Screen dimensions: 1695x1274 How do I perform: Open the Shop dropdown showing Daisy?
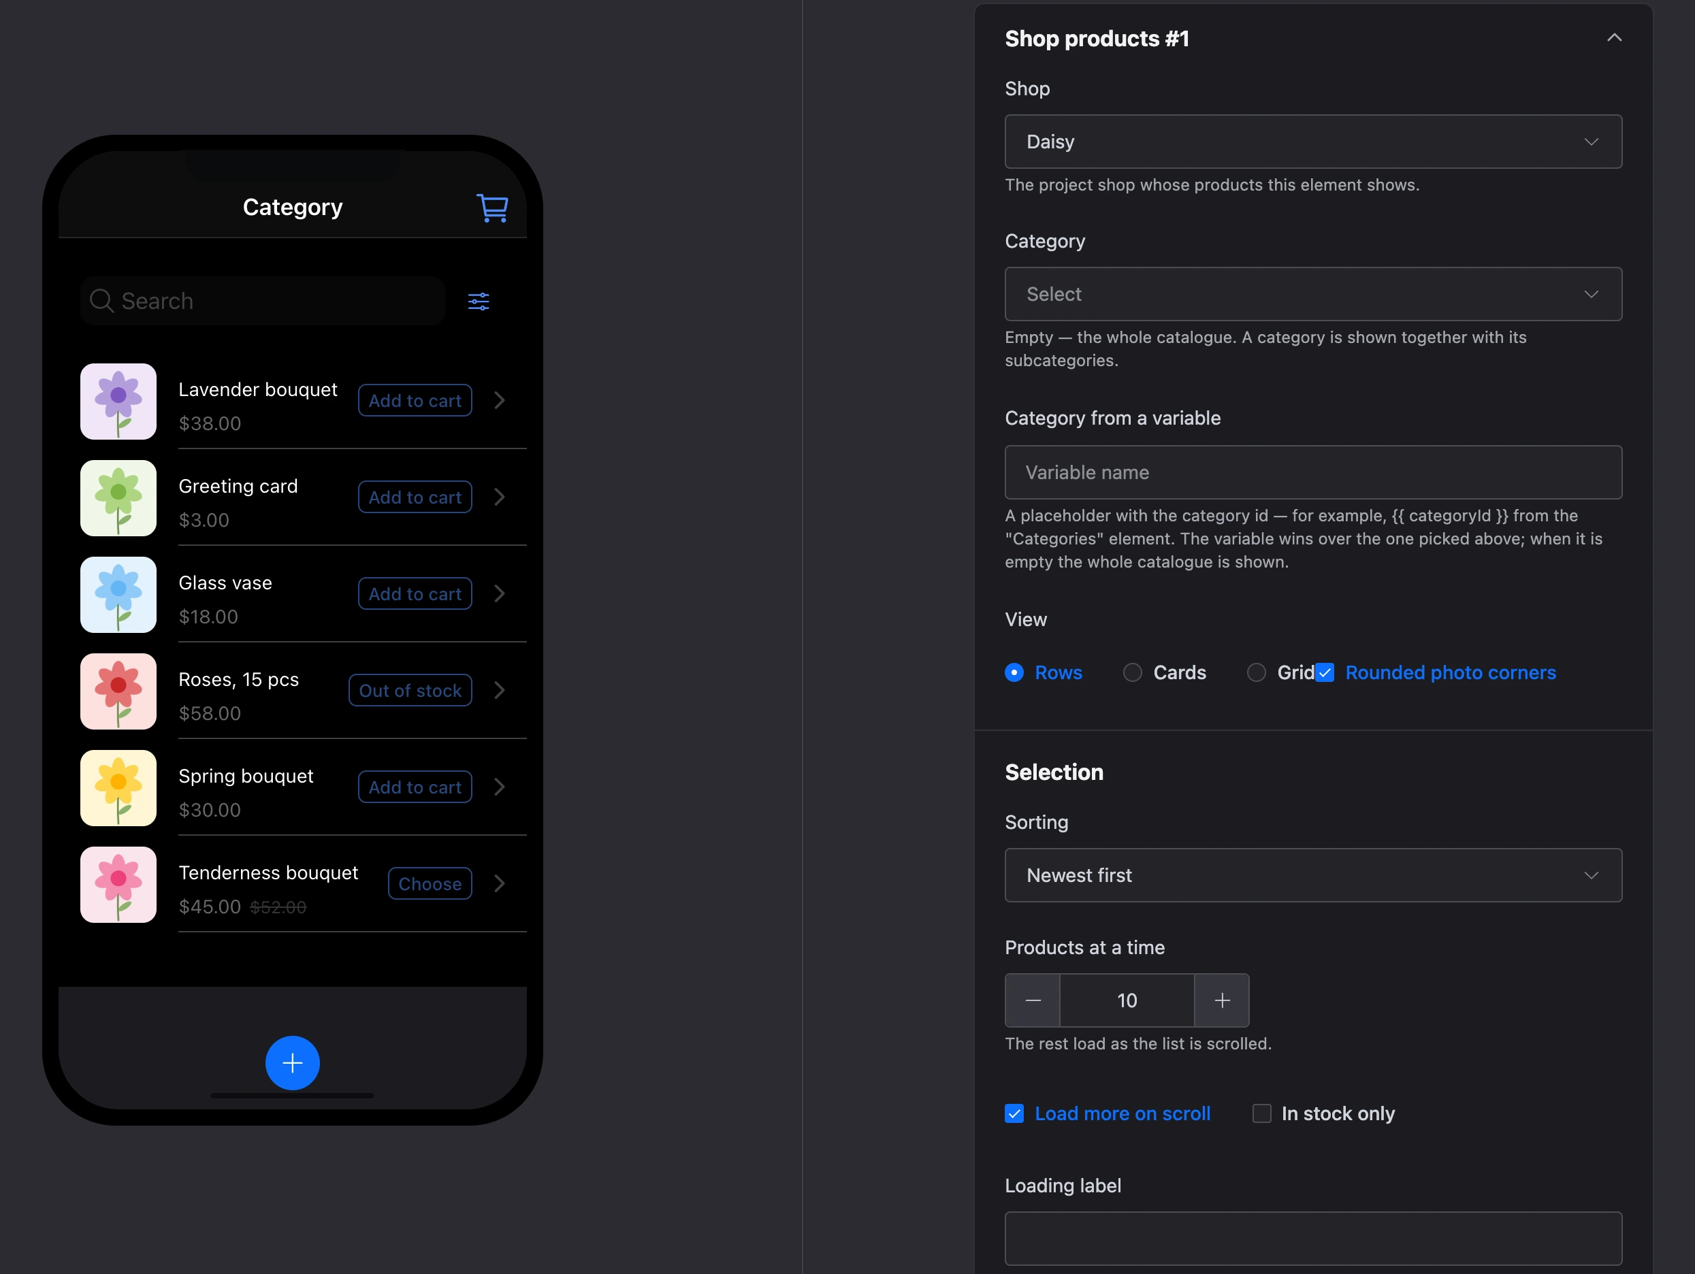click(1312, 141)
